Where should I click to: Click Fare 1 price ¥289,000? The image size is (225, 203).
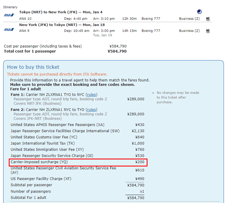135,99
